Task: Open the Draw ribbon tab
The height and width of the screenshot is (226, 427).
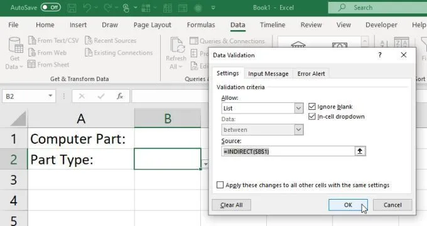Action: pos(110,24)
